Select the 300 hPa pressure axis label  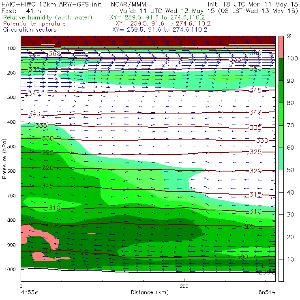11,97
